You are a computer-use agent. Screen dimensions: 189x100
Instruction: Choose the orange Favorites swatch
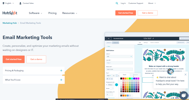click(123, 96)
